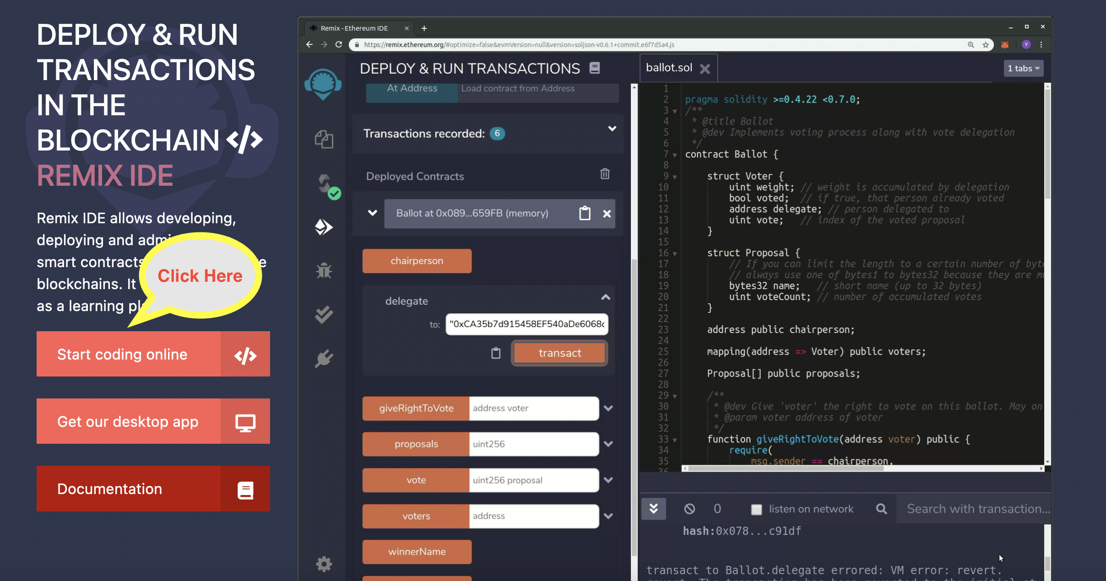Call the proposals function button

tap(416, 444)
